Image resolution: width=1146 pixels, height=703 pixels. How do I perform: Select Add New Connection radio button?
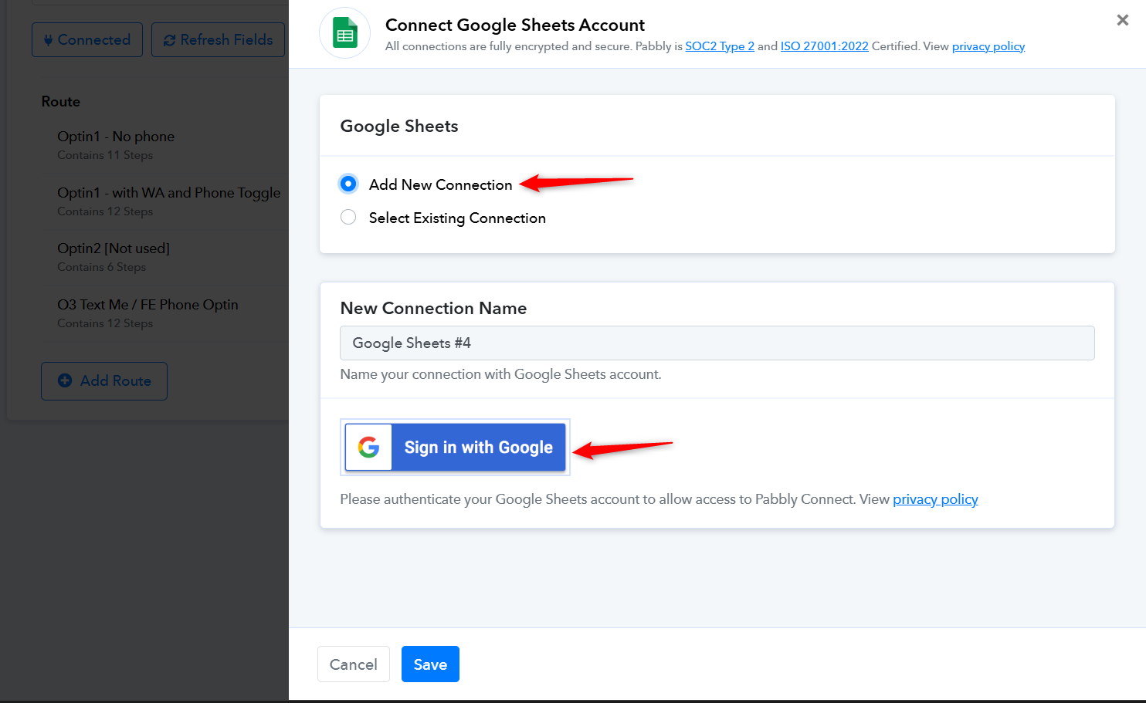coord(348,184)
